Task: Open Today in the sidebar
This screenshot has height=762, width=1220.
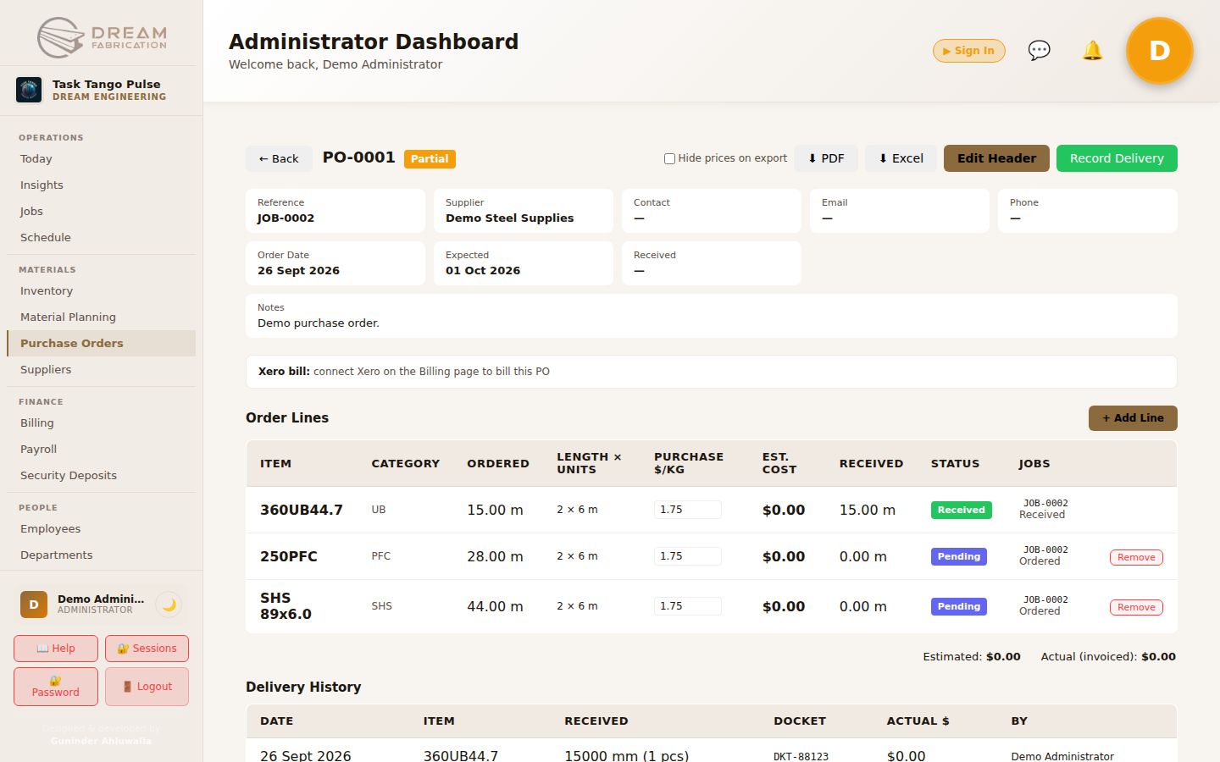Action: click(x=101, y=159)
